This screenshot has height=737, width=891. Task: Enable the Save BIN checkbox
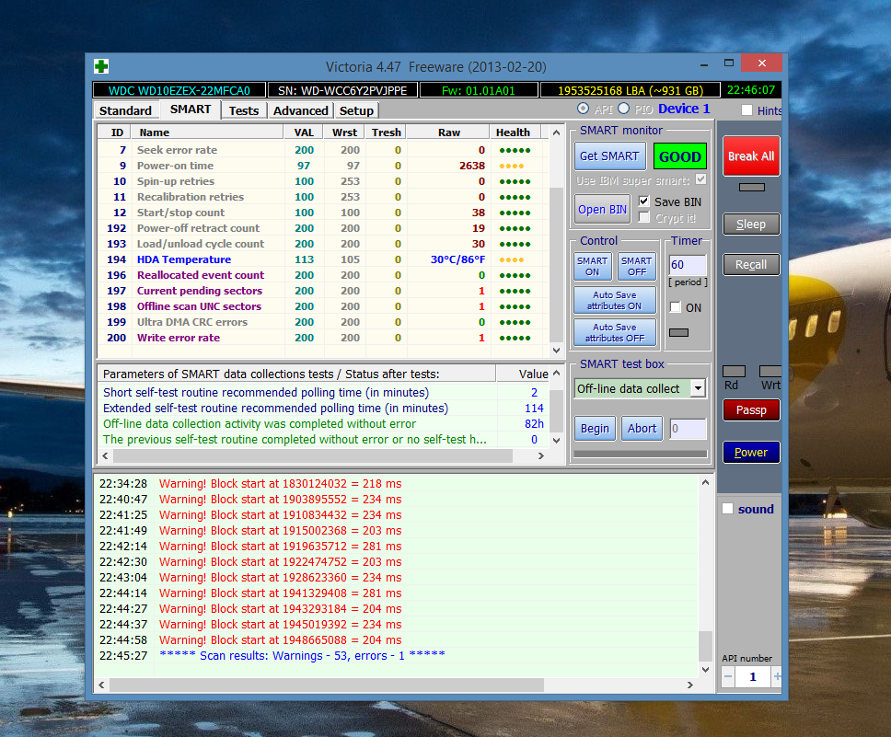[644, 202]
